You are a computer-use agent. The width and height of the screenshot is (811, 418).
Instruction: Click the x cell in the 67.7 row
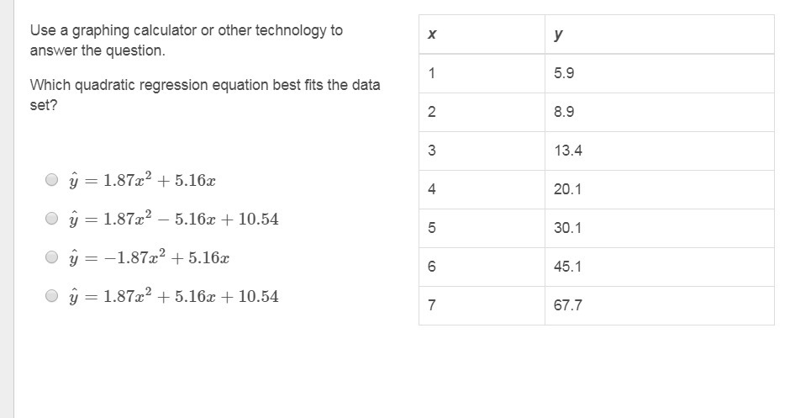pyautogui.click(x=432, y=305)
